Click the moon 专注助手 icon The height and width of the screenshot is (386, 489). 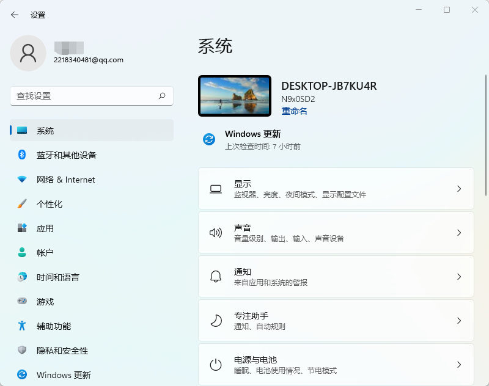(216, 321)
